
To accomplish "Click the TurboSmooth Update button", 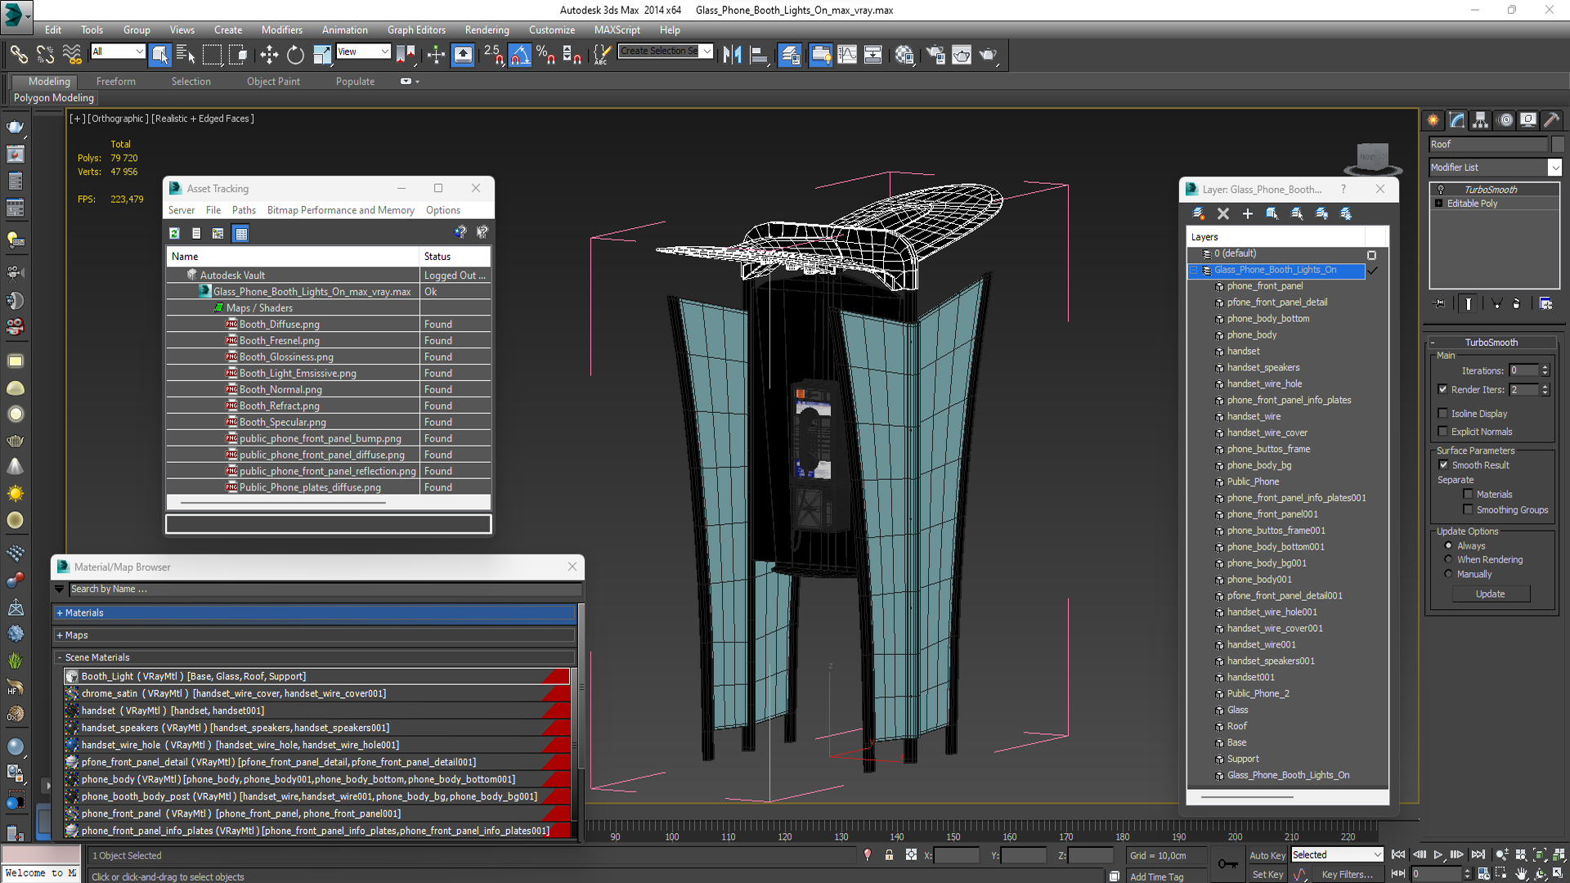I will (1490, 594).
